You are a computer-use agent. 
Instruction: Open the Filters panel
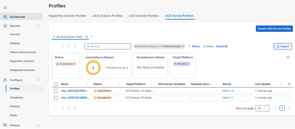coord(194,46)
